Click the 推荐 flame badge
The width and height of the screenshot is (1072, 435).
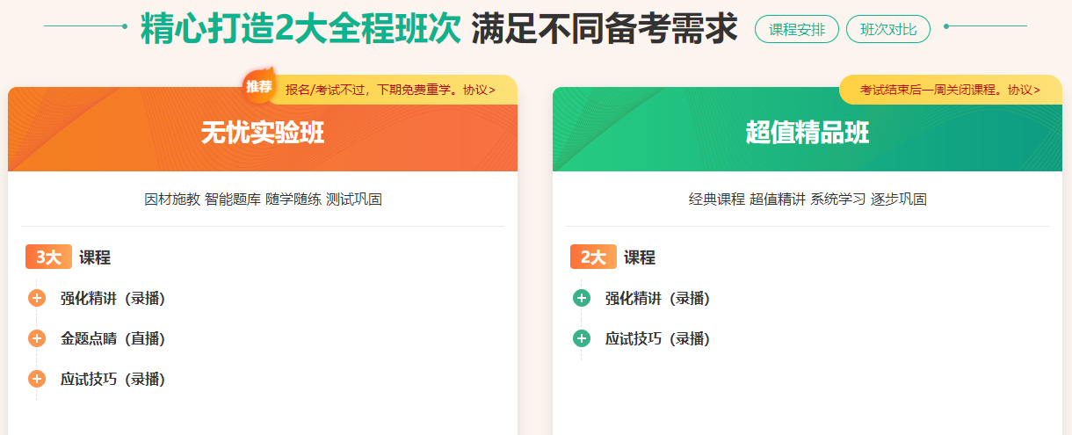(x=259, y=86)
